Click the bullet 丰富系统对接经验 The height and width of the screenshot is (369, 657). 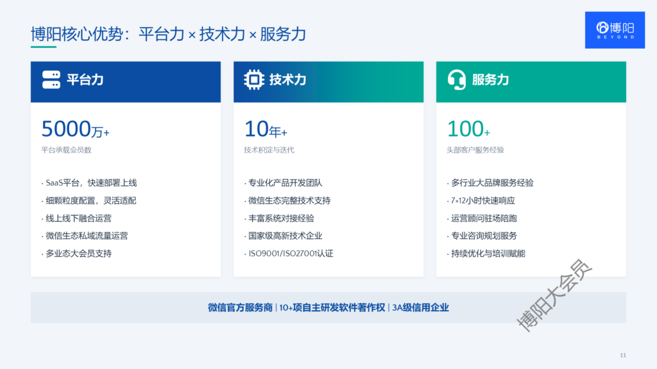coord(279,218)
